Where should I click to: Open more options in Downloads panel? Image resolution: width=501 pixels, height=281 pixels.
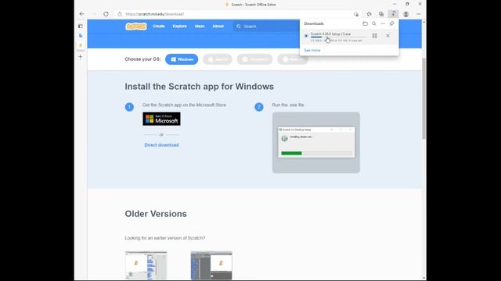[x=383, y=23]
